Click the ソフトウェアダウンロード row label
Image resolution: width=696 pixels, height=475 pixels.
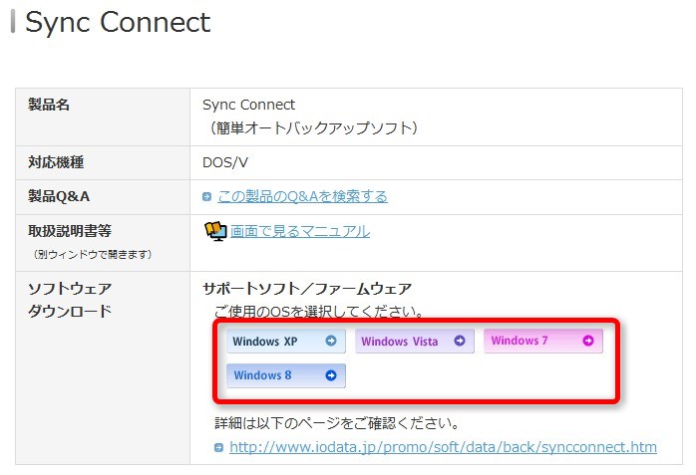coord(69,300)
